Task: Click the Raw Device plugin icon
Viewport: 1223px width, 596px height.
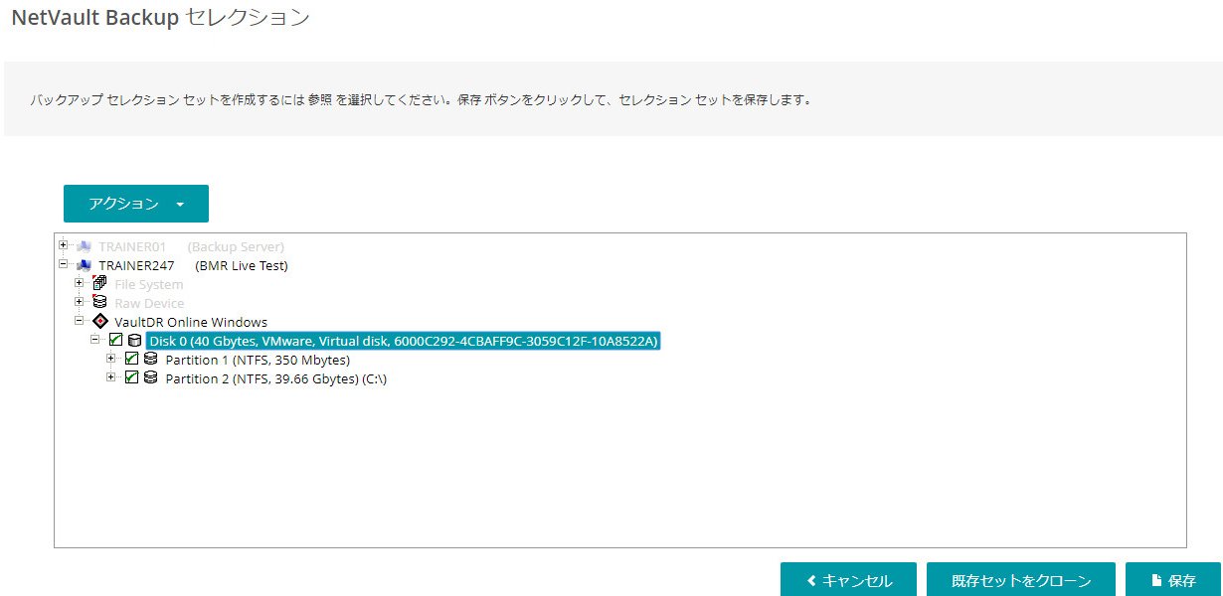Action: (99, 302)
